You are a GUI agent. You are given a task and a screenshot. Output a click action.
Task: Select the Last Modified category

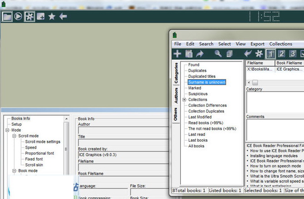[x=200, y=117]
